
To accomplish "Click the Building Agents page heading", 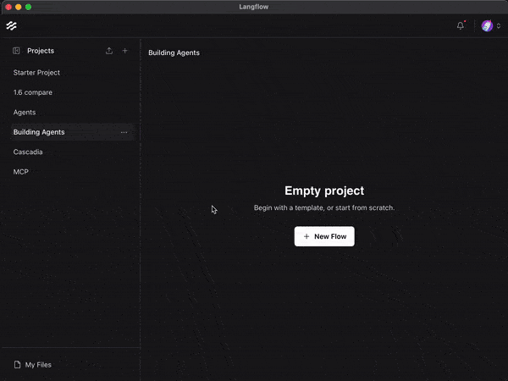I will point(174,52).
